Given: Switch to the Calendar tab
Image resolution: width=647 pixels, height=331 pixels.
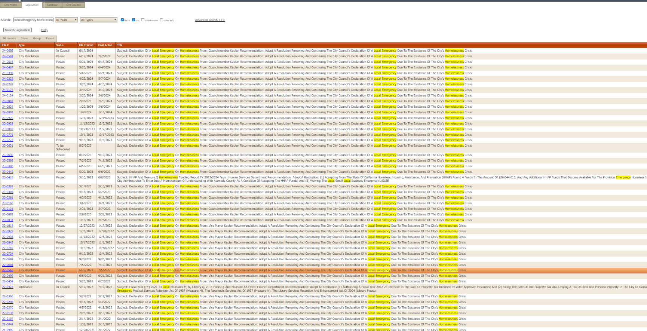Looking at the screenshot, I should (x=52, y=5).
